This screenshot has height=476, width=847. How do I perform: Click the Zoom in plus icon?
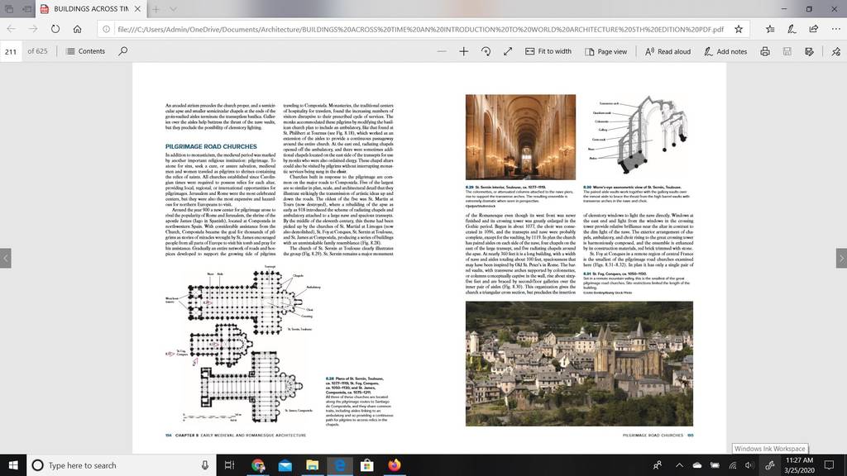[x=463, y=51]
